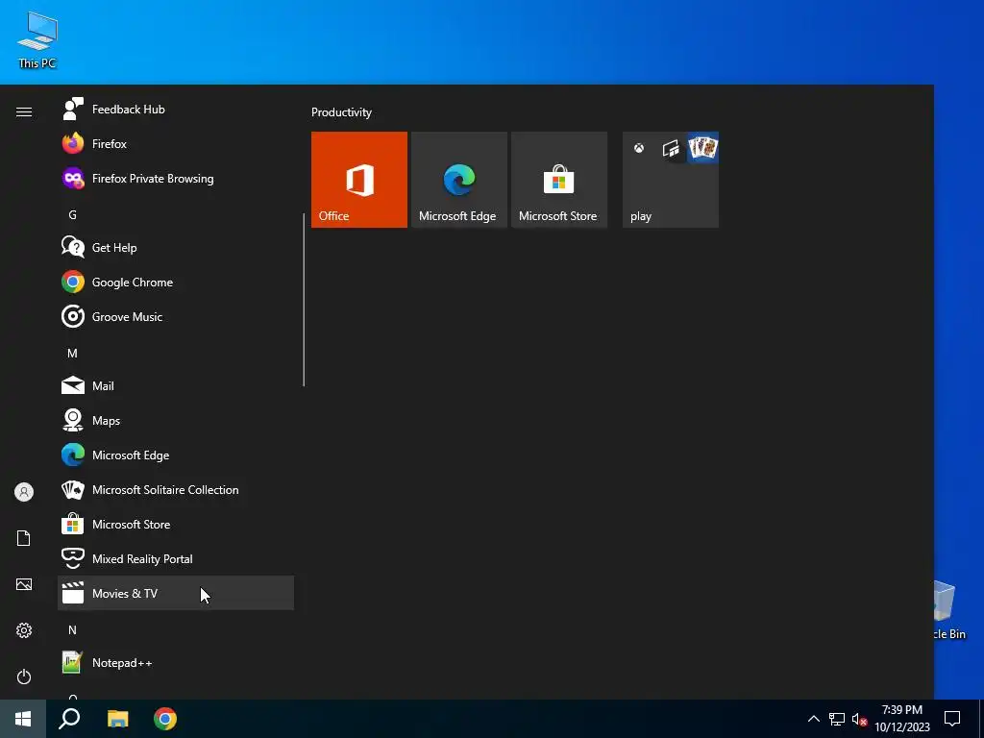
Task: Open Movies & TV
Action: pos(176,593)
